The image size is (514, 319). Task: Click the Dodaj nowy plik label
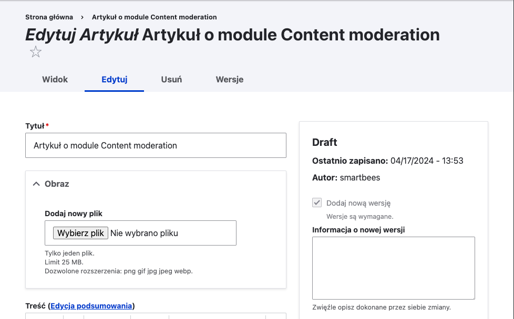[74, 214]
